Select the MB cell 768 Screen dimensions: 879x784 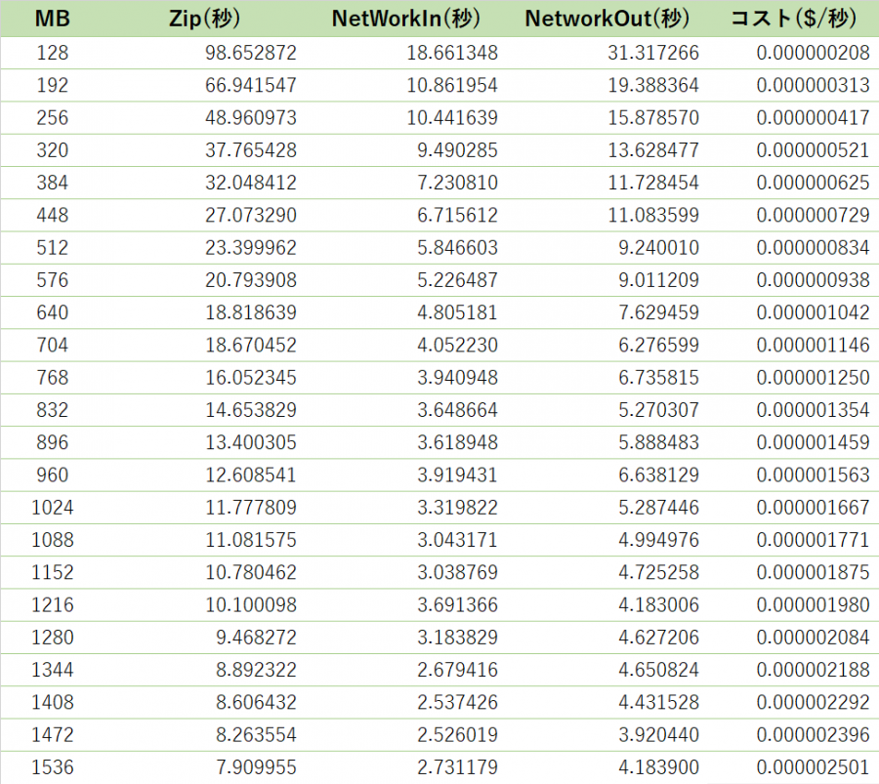pyautogui.click(x=52, y=378)
